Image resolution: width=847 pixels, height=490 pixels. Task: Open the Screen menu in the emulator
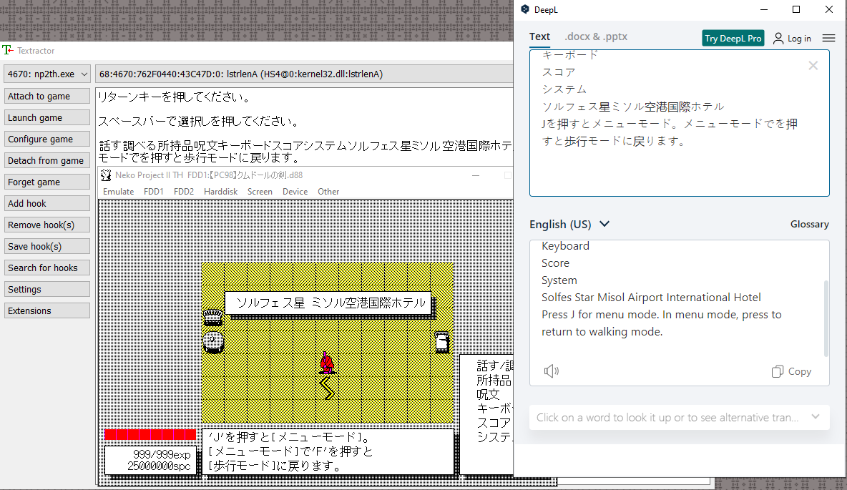coord(260,191)
